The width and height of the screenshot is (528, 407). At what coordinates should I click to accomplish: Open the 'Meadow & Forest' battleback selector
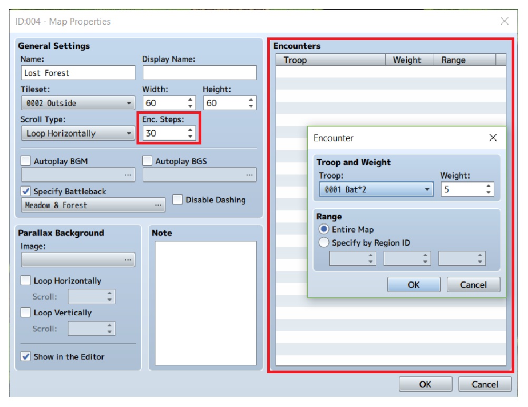point(93,205)
